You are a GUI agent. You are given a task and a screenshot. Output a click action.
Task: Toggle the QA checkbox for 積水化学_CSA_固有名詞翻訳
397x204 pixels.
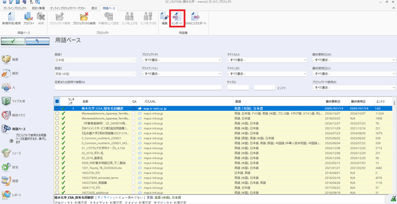[x=134, y=108]
